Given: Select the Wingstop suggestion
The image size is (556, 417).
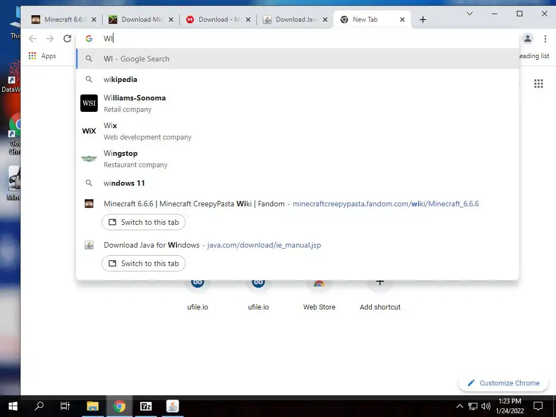Looking at the screenshot, I should coord(298,159).
